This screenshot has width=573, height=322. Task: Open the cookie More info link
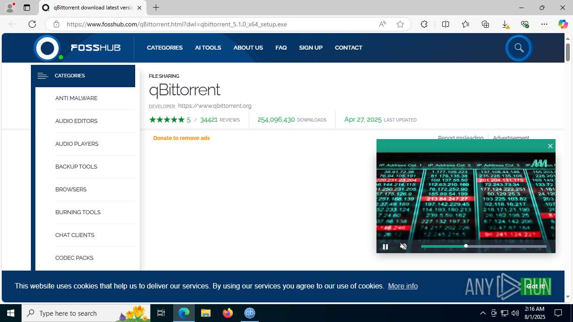(402, 286)
